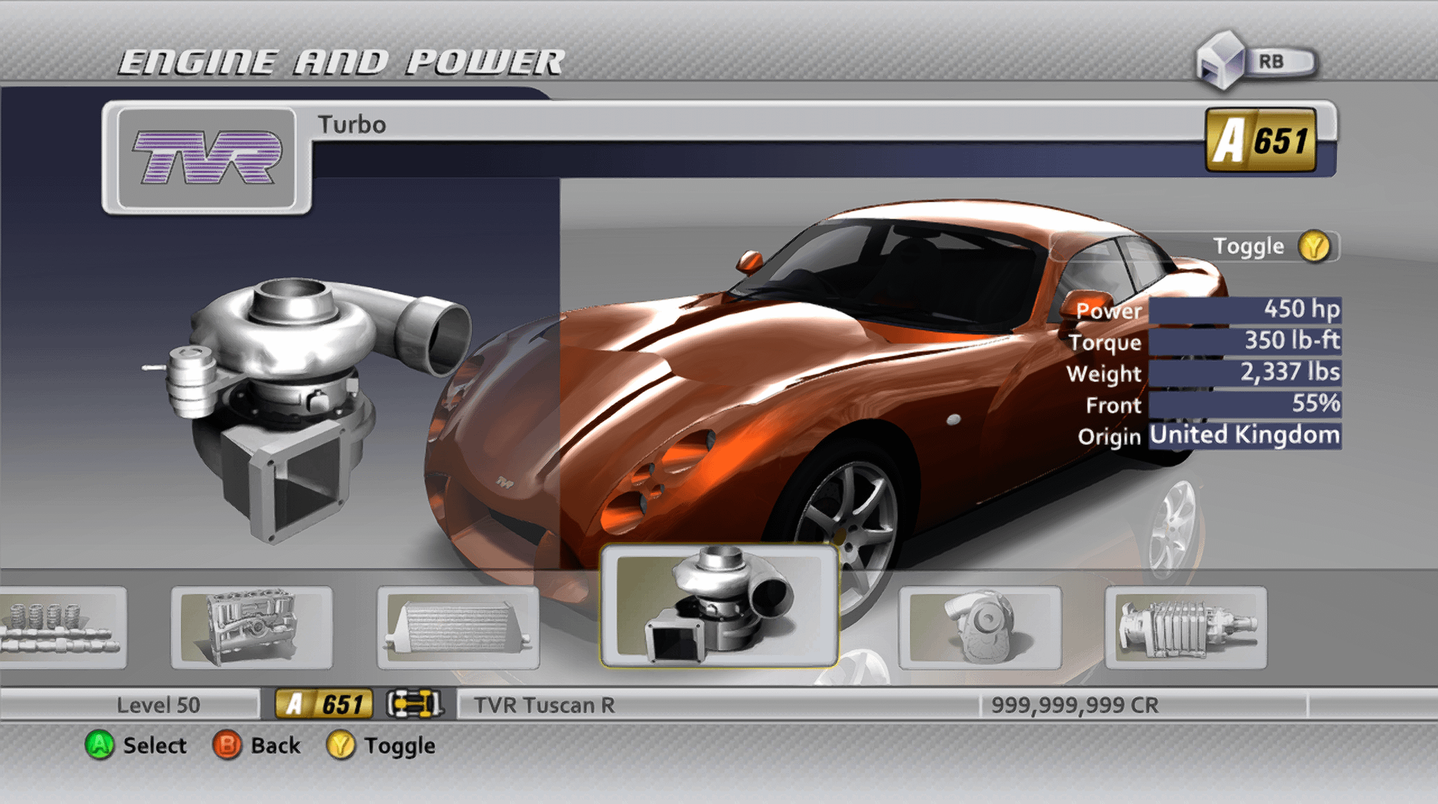This screenshot has height=804, width=1438.
Task: Toggle stats panel with Y button
Action: point(1314,246)
